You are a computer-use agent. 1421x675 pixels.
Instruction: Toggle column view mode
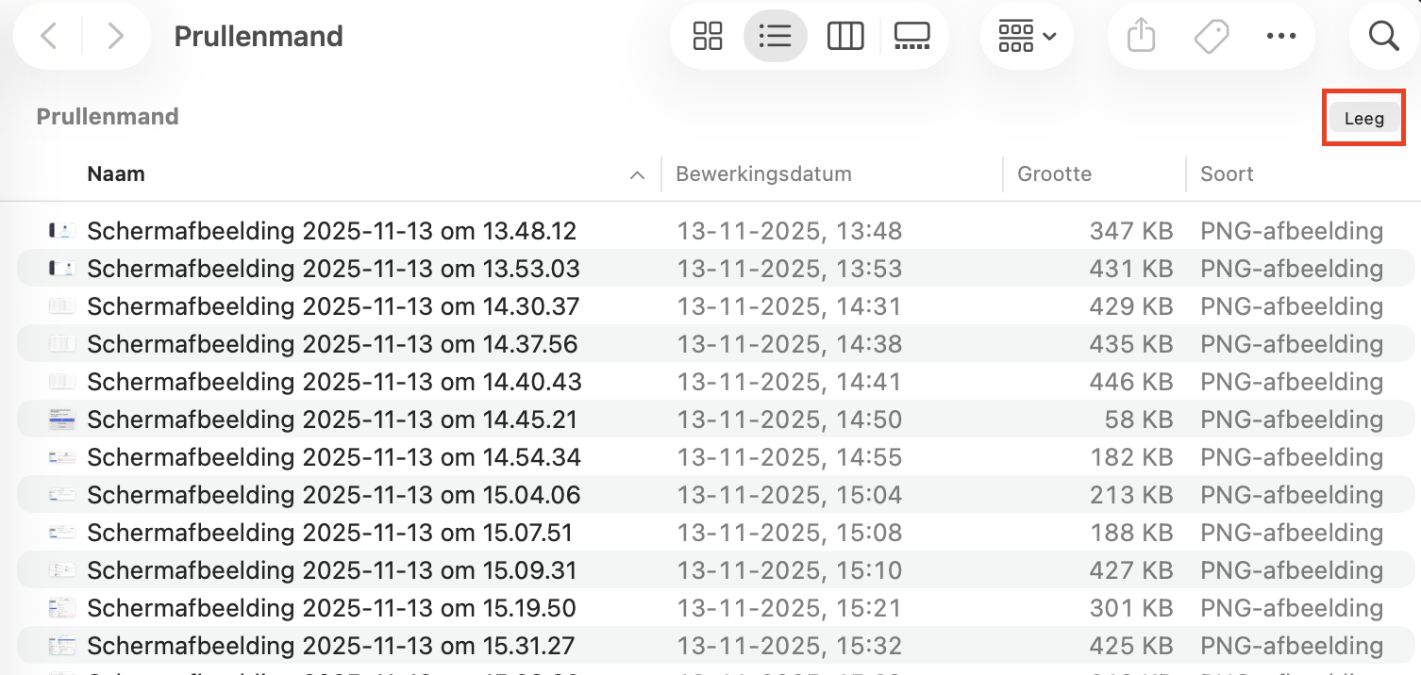point(844,36)
